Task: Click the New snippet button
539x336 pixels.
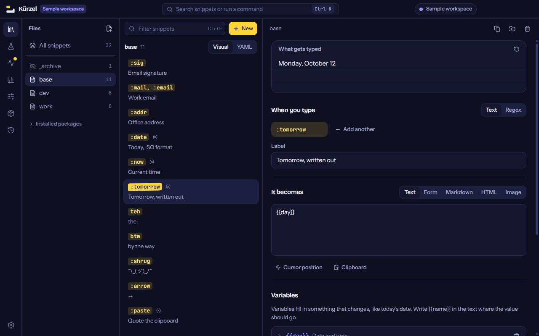Action: point(243,29)
